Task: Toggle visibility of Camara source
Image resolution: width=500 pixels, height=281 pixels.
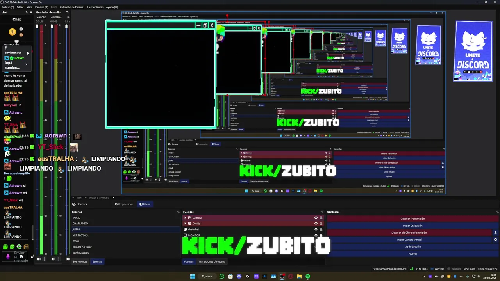Action: point(316,218)
